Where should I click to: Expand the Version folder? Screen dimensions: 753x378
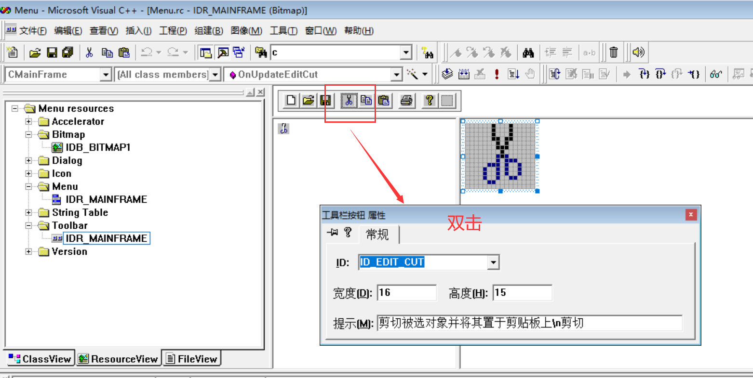pyautogui.click(x=28, y=252)
